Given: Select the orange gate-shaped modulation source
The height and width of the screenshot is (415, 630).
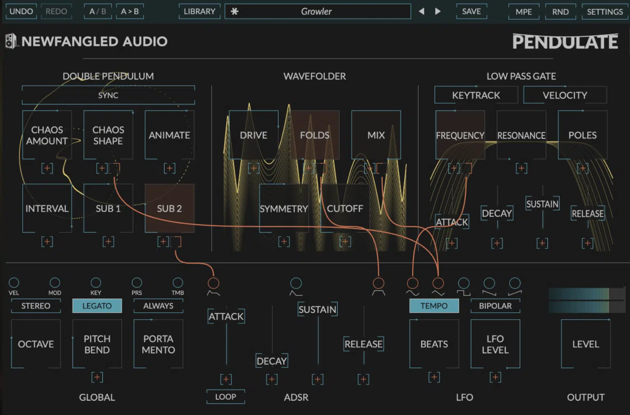Looking at the screenshot, I should coord(378,283).
